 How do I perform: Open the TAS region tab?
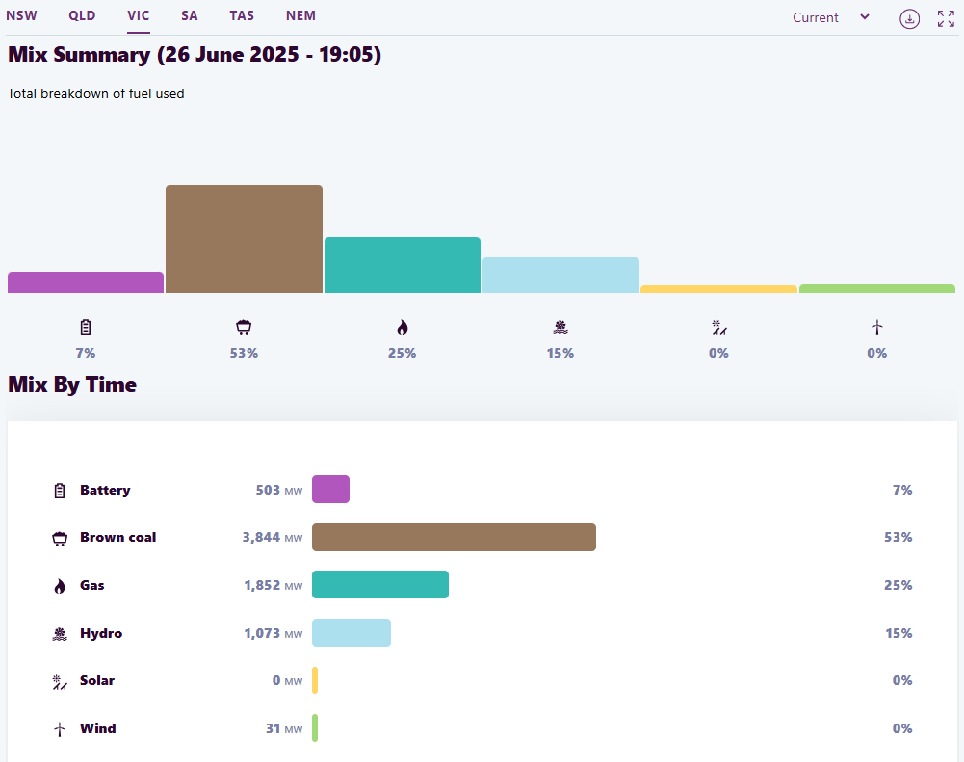tap(242, 15)
